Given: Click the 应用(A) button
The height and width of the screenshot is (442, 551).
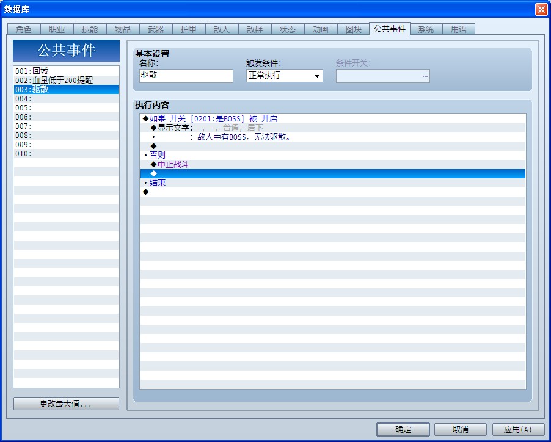Looking at the screenshot, I should click(518, 429).
